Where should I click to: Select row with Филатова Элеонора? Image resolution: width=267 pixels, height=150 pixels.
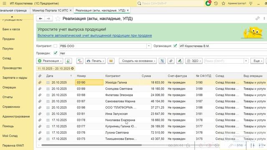click(151, 95)
